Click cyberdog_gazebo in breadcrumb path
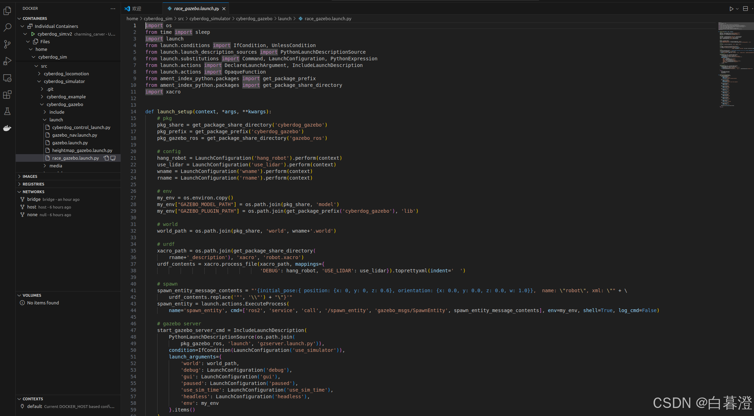 254,19
